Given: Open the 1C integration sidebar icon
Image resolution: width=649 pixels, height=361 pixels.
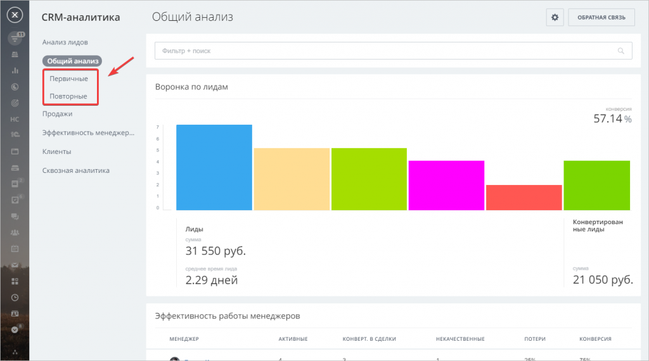Looking at the screenshot, I should [x=15, y=135].
